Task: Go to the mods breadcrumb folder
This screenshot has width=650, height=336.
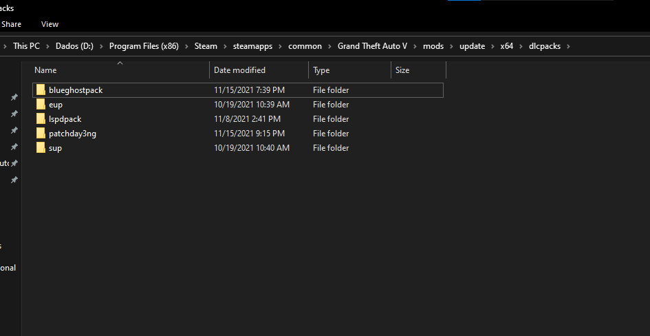Action: tap(433, 46)
